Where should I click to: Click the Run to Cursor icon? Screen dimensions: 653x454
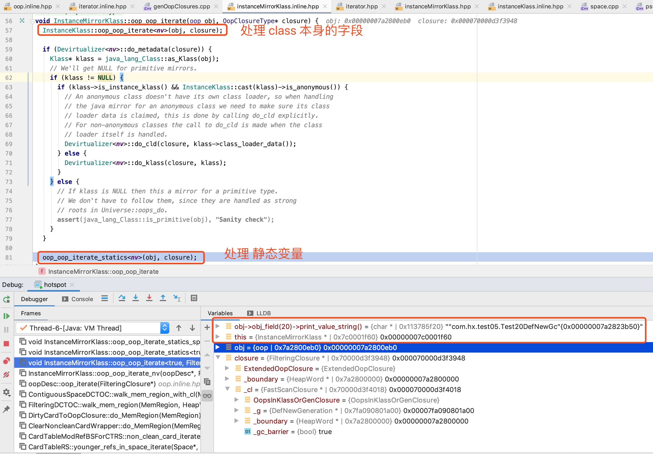[177, 298]
